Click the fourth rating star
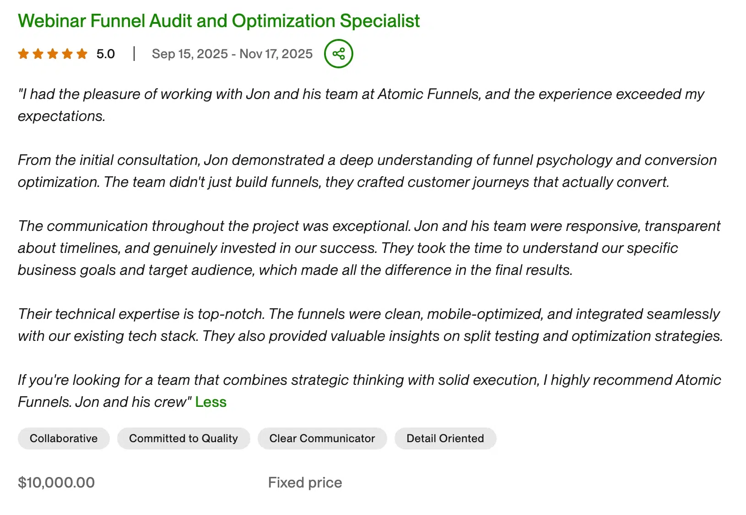This screenshot has width=746, height=515. (68, 54)
